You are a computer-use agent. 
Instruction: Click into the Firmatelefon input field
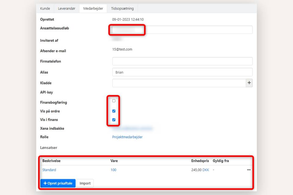(182, 61)
